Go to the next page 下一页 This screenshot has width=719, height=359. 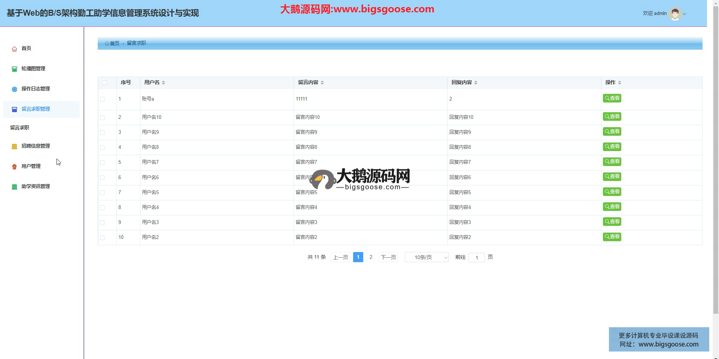pyautogui.click(x=388, y=257)
